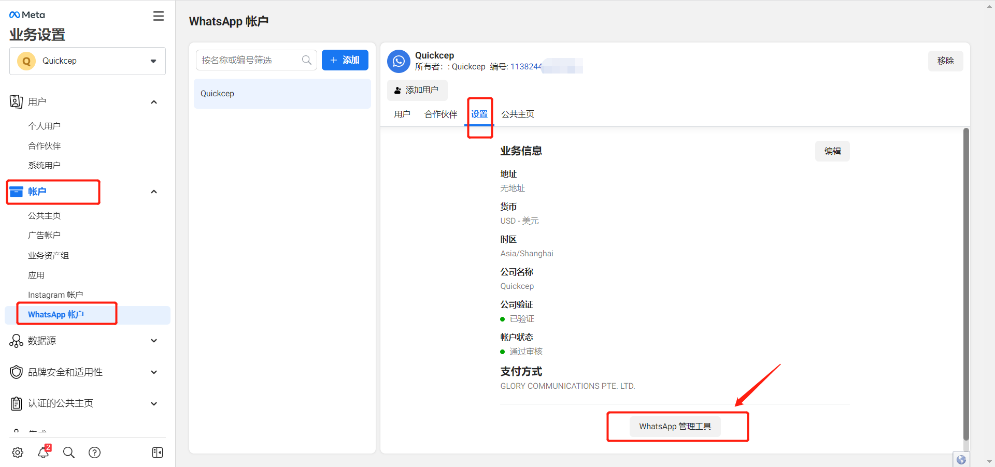Open 广告帐户 in the sidebar
This screenshot has width=995, height=467.
44,235
